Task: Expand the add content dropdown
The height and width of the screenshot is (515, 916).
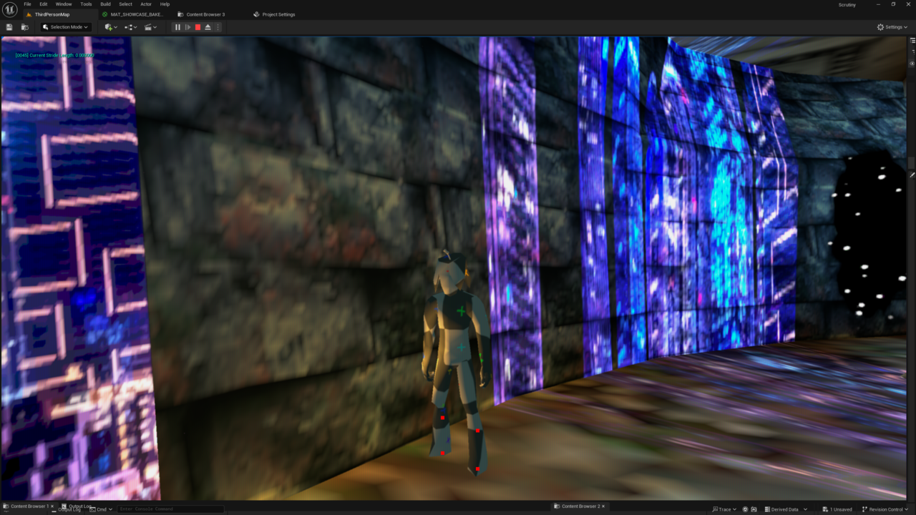Action: point(111,27)
